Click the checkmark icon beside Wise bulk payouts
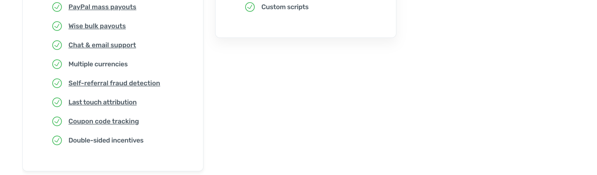Screen dimensions: 597x175 click(x=57, y=26)
